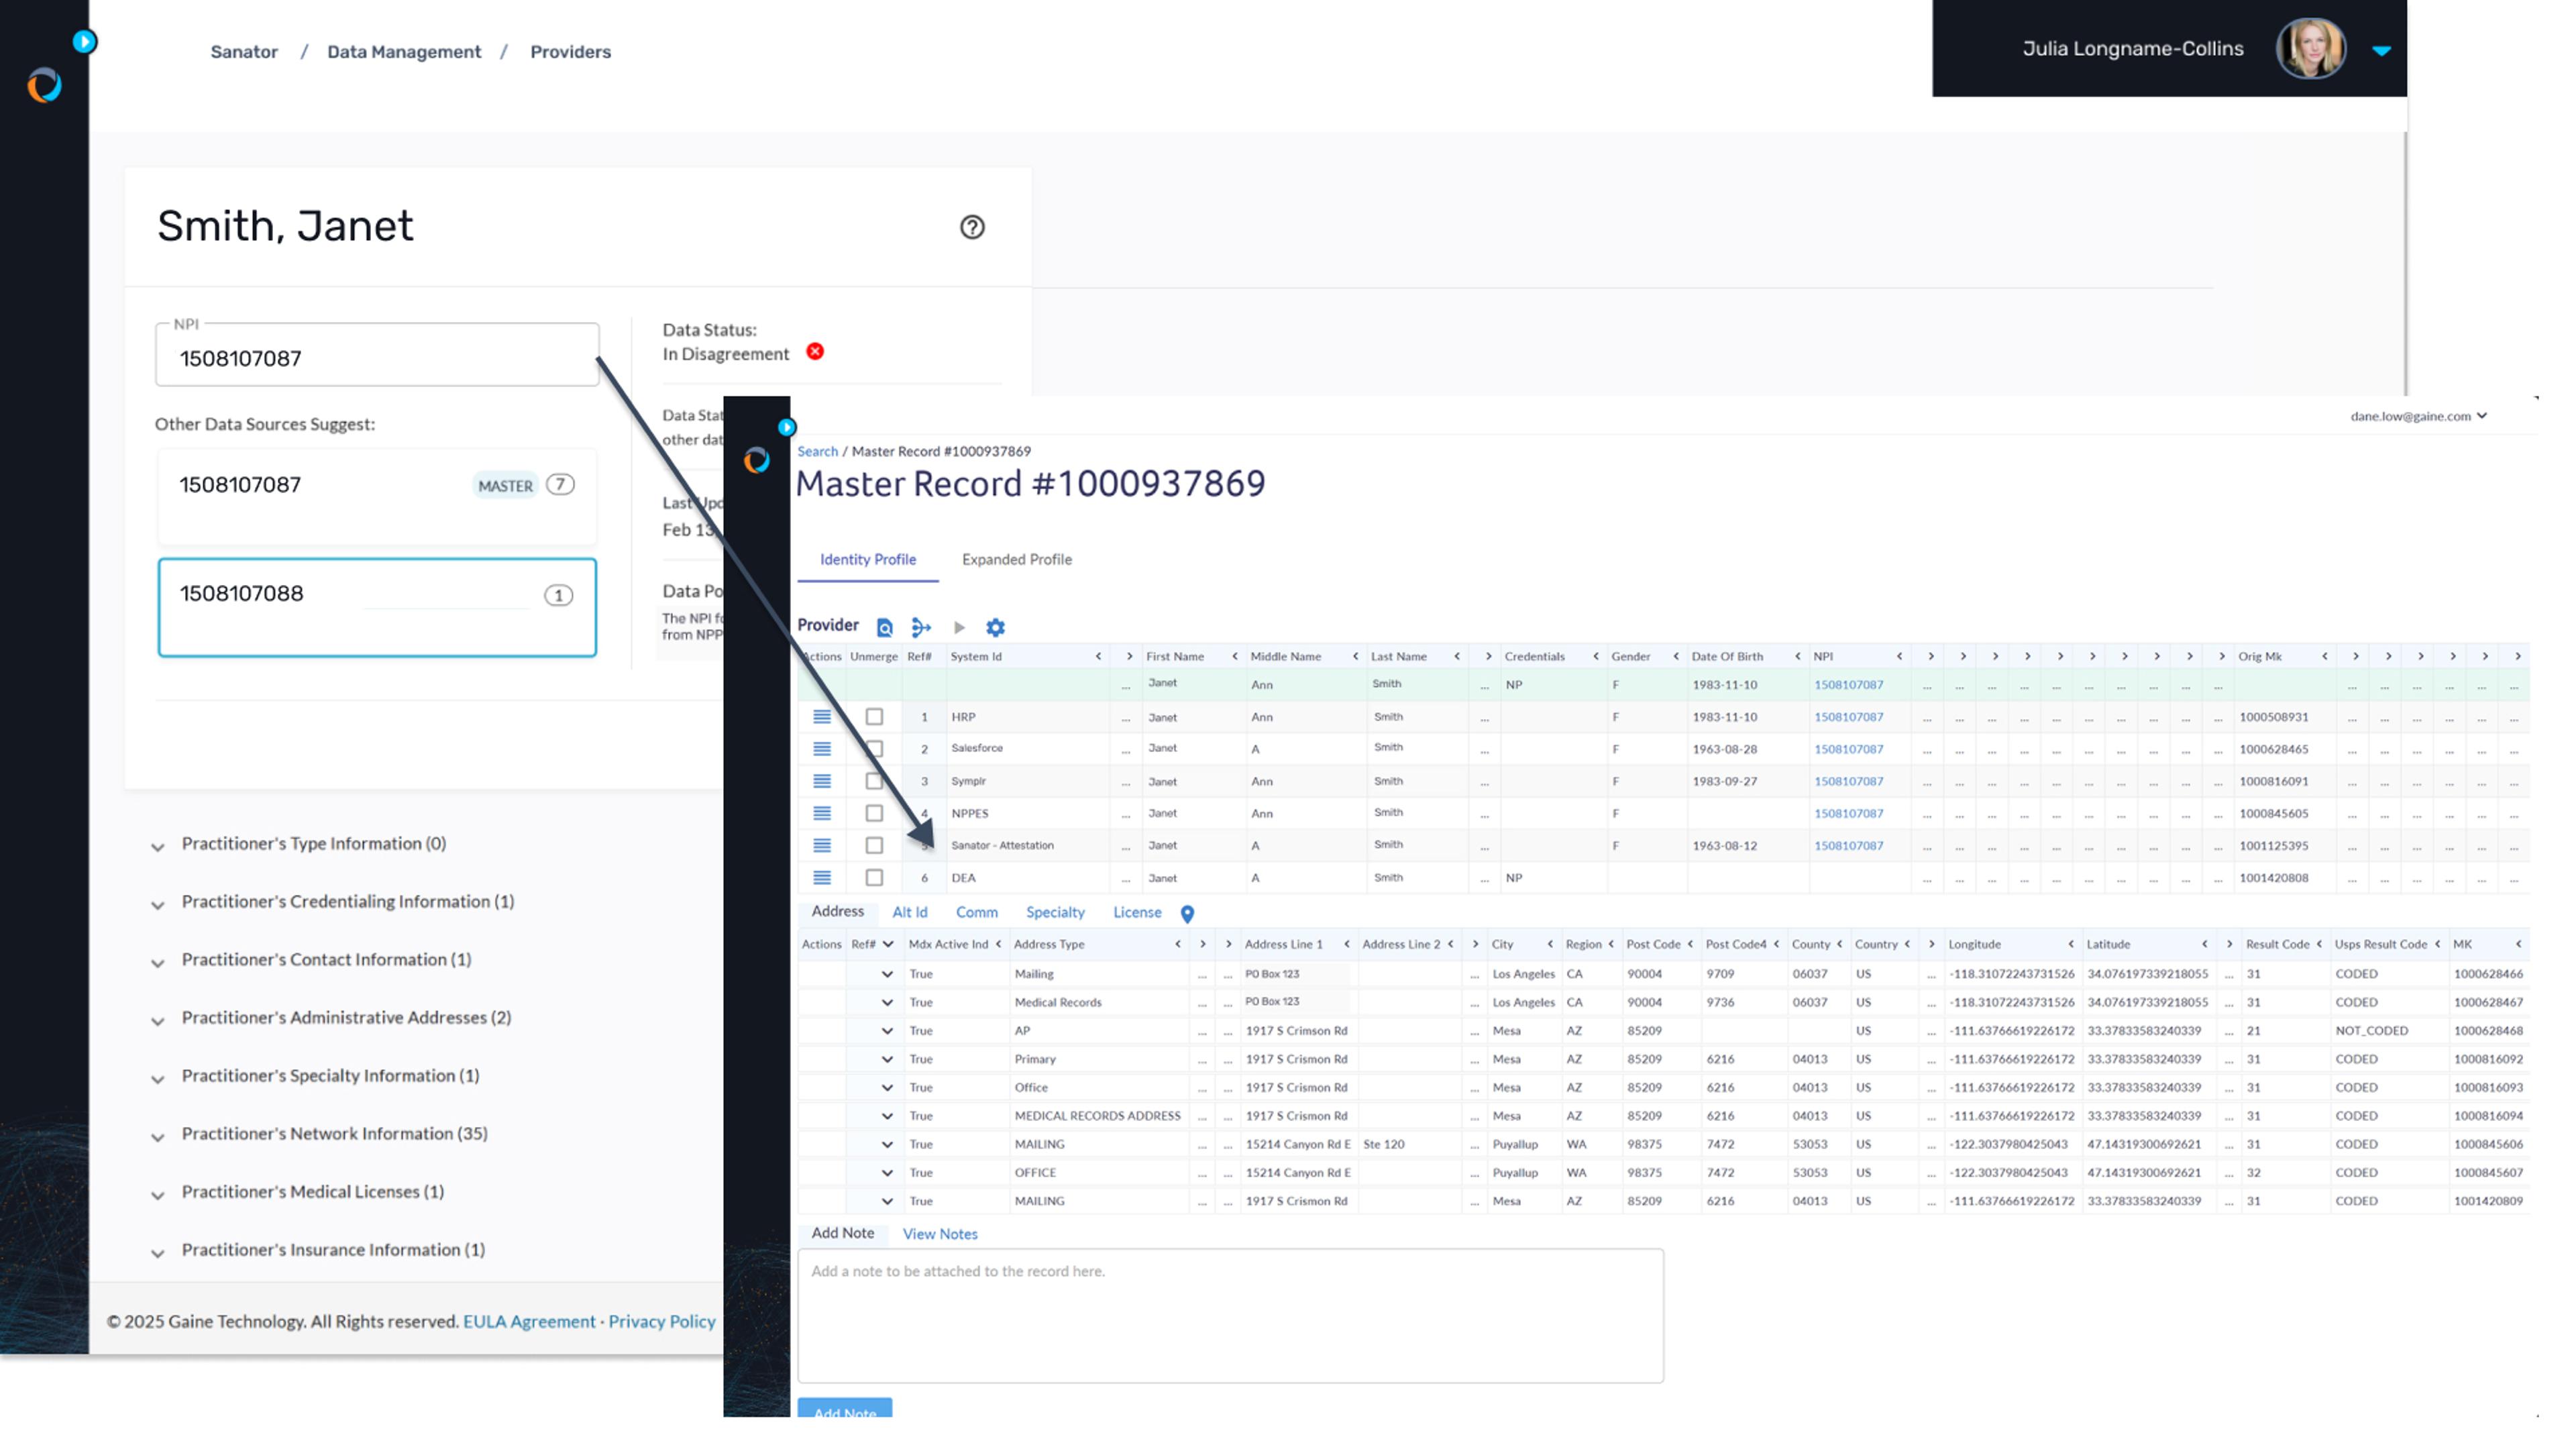Select the Address sub-tab

point(837,911)
